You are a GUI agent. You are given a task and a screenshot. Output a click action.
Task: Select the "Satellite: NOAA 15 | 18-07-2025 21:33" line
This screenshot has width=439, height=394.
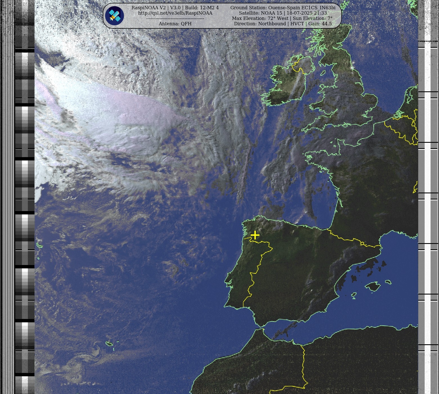(283, 13)
